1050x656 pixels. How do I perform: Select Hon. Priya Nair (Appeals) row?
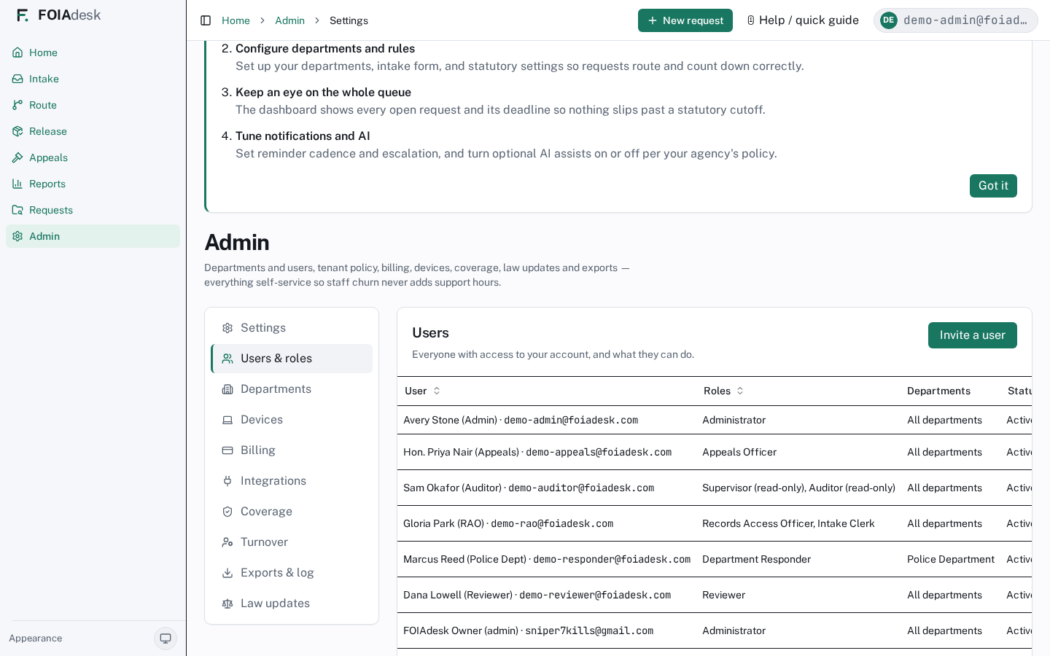(x=715, y=452)
